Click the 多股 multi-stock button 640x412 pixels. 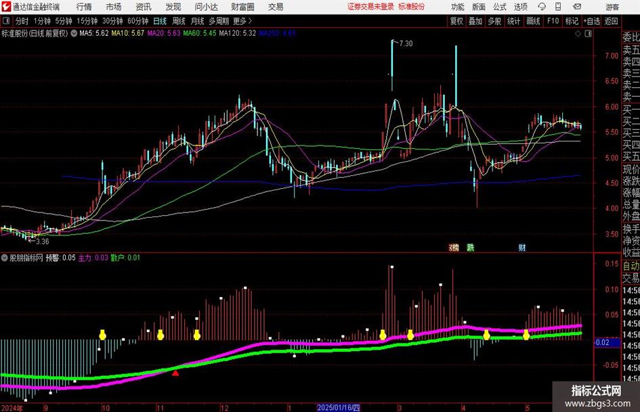(494, 21)
